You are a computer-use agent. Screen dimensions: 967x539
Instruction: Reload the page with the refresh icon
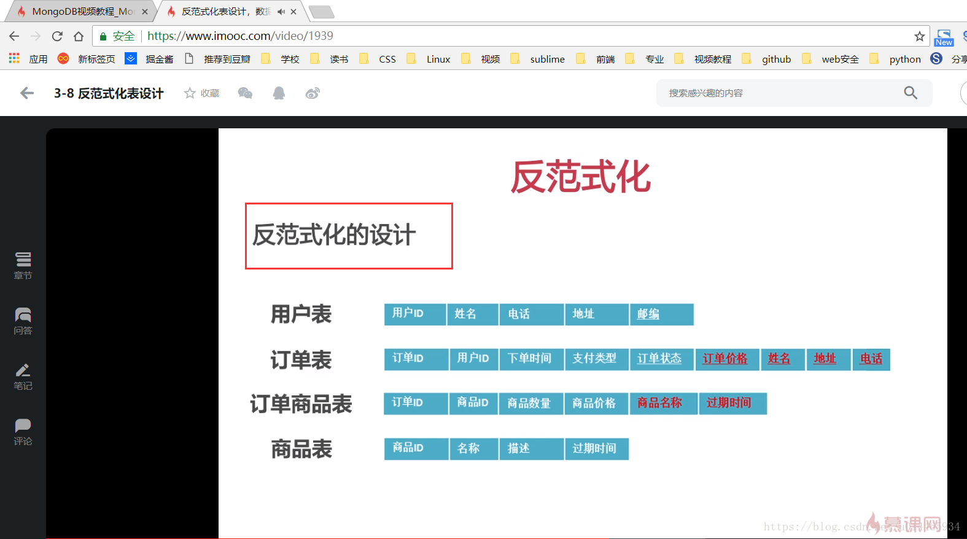pos(57,36)
